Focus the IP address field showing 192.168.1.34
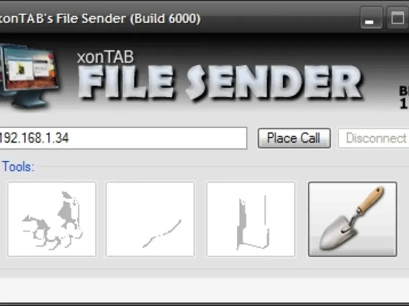 click(x=123, y=138)
